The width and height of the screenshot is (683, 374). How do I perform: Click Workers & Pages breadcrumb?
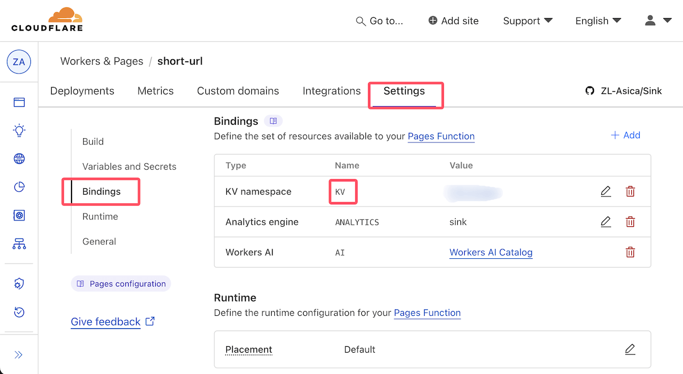coord(102,61)
